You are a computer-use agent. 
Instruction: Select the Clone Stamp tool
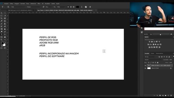coord(5,24)
